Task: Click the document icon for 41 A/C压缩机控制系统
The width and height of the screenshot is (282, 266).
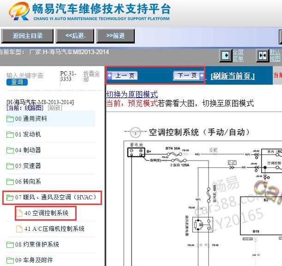Action: pyautogui.click(x=19, y=229)
